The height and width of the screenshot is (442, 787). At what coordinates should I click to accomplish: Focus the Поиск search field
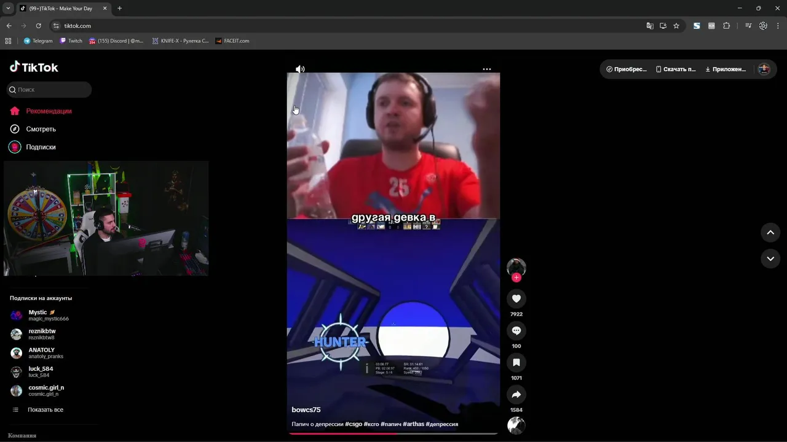point(49,90)
